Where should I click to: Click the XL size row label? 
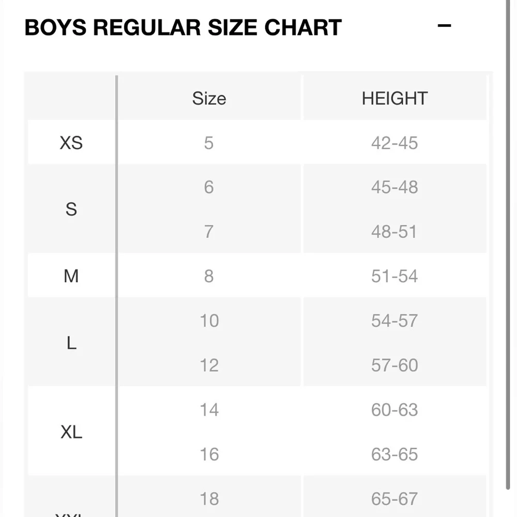(x=71, y=432)
